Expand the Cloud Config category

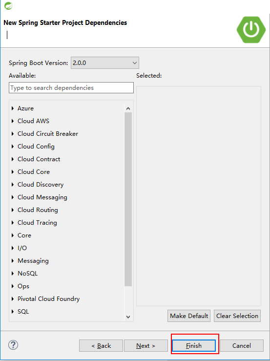tap(13, 147)
